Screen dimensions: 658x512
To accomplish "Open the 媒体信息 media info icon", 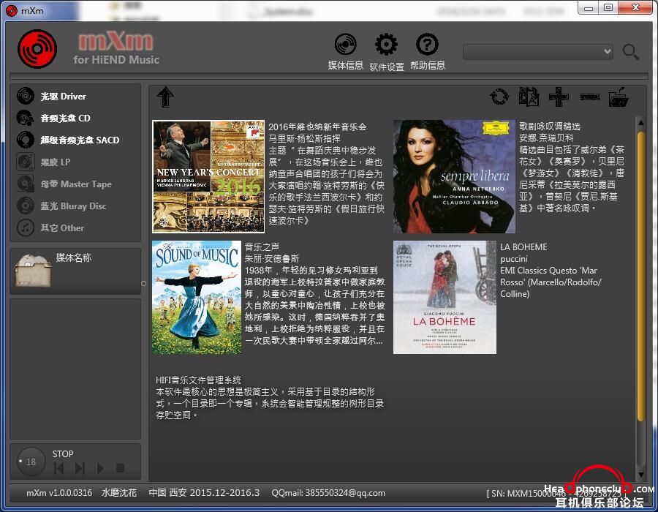I will [x=345, y=44].
